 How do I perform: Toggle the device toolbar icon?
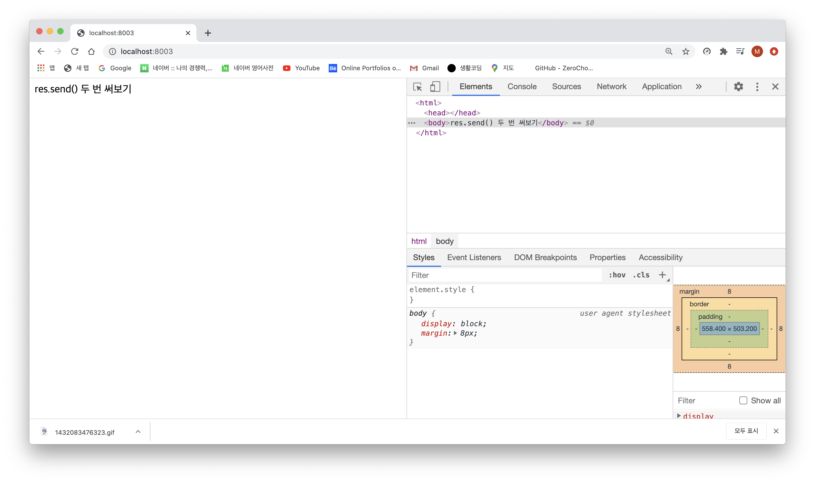[435, 87]
